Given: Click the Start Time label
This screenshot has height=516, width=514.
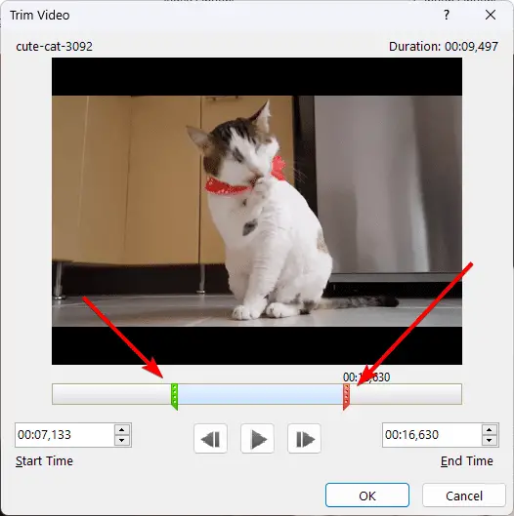Looking at the screenshot, I should click(44, 460).
